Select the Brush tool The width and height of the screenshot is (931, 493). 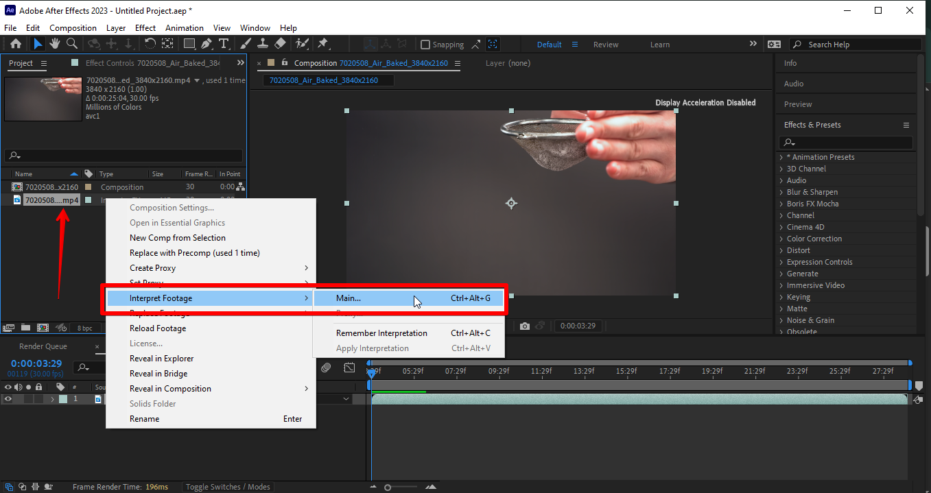click(244, 44)
